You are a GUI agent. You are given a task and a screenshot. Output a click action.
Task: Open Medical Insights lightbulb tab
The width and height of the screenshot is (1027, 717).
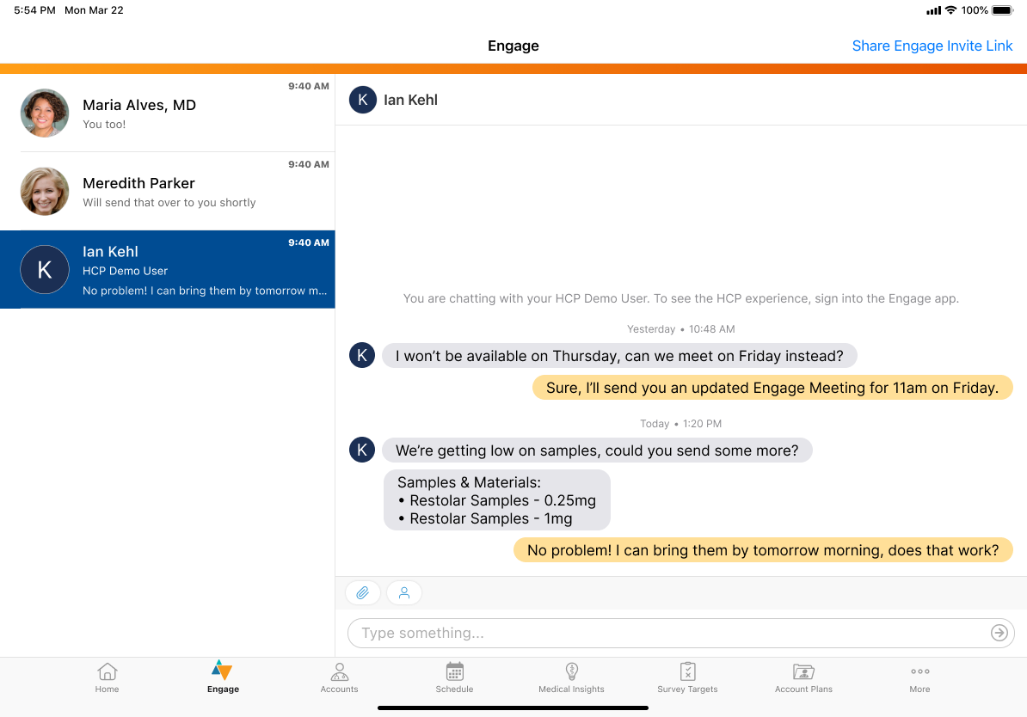coord(571,677)
